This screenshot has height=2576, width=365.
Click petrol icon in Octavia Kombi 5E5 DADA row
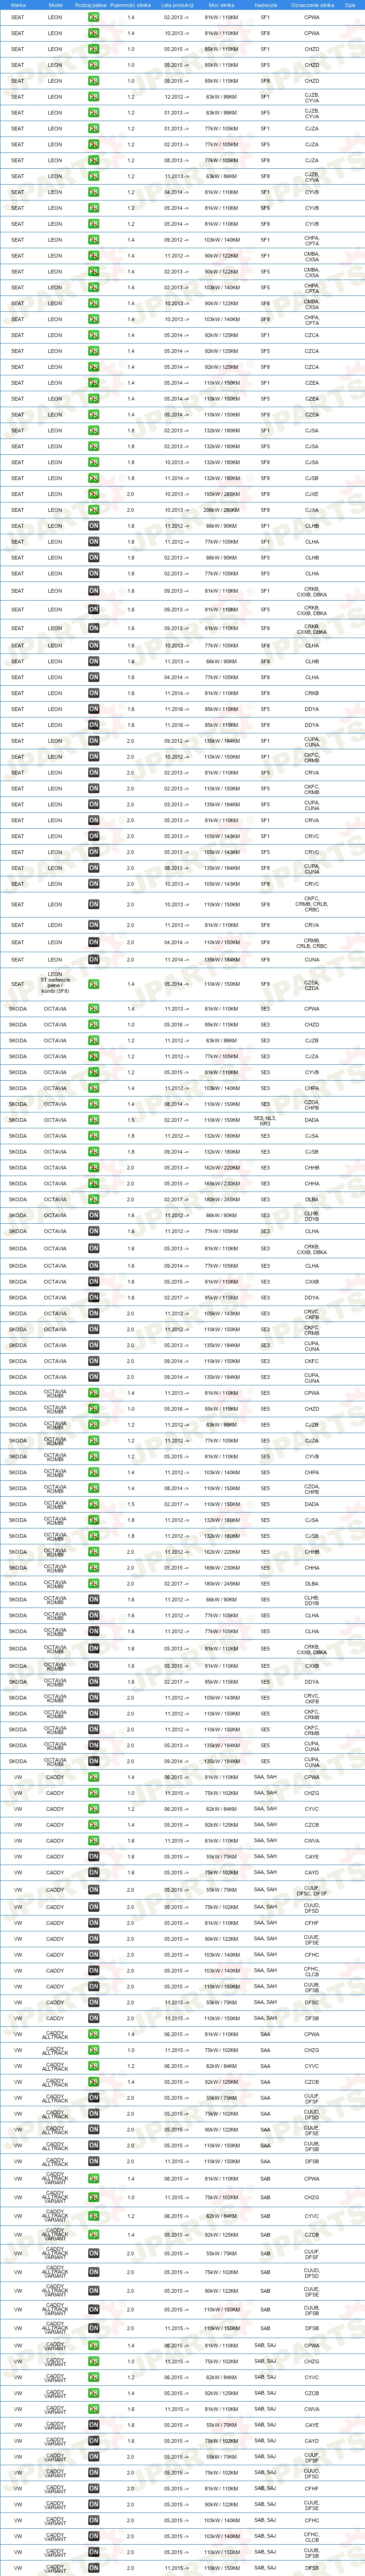click(x=93, y=1504)
